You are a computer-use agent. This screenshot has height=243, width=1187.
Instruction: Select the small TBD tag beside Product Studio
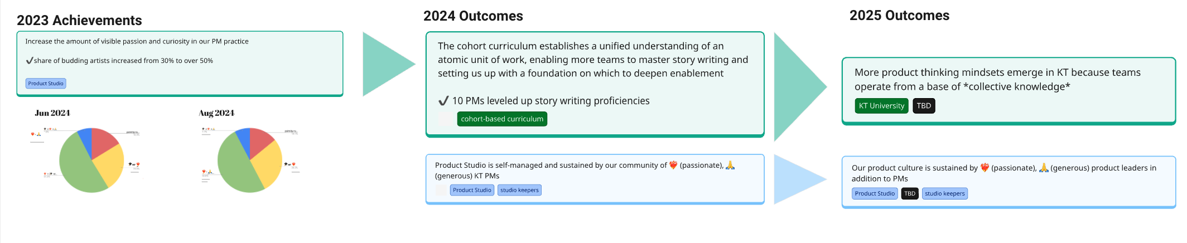[910, 193]
